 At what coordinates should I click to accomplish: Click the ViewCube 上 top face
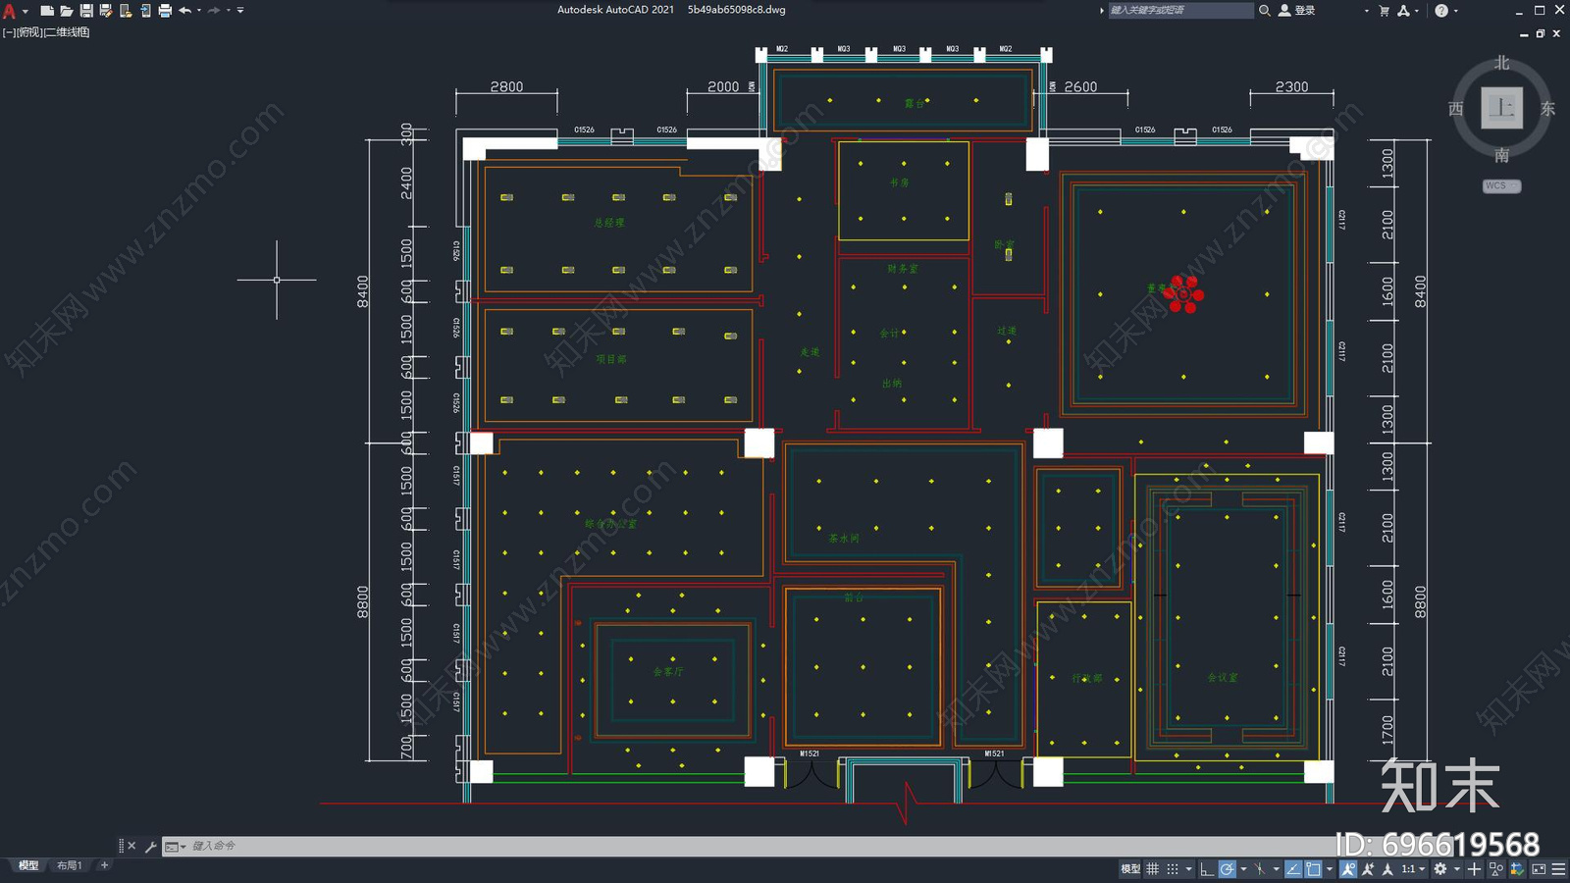point(1501,108)
